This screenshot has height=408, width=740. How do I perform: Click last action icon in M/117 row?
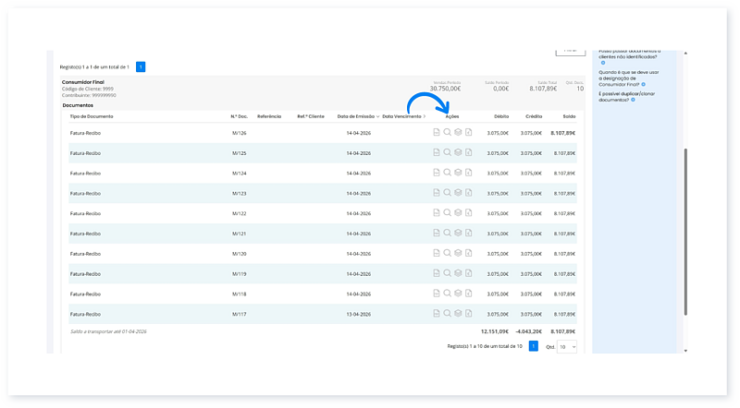tap(468, 313)
